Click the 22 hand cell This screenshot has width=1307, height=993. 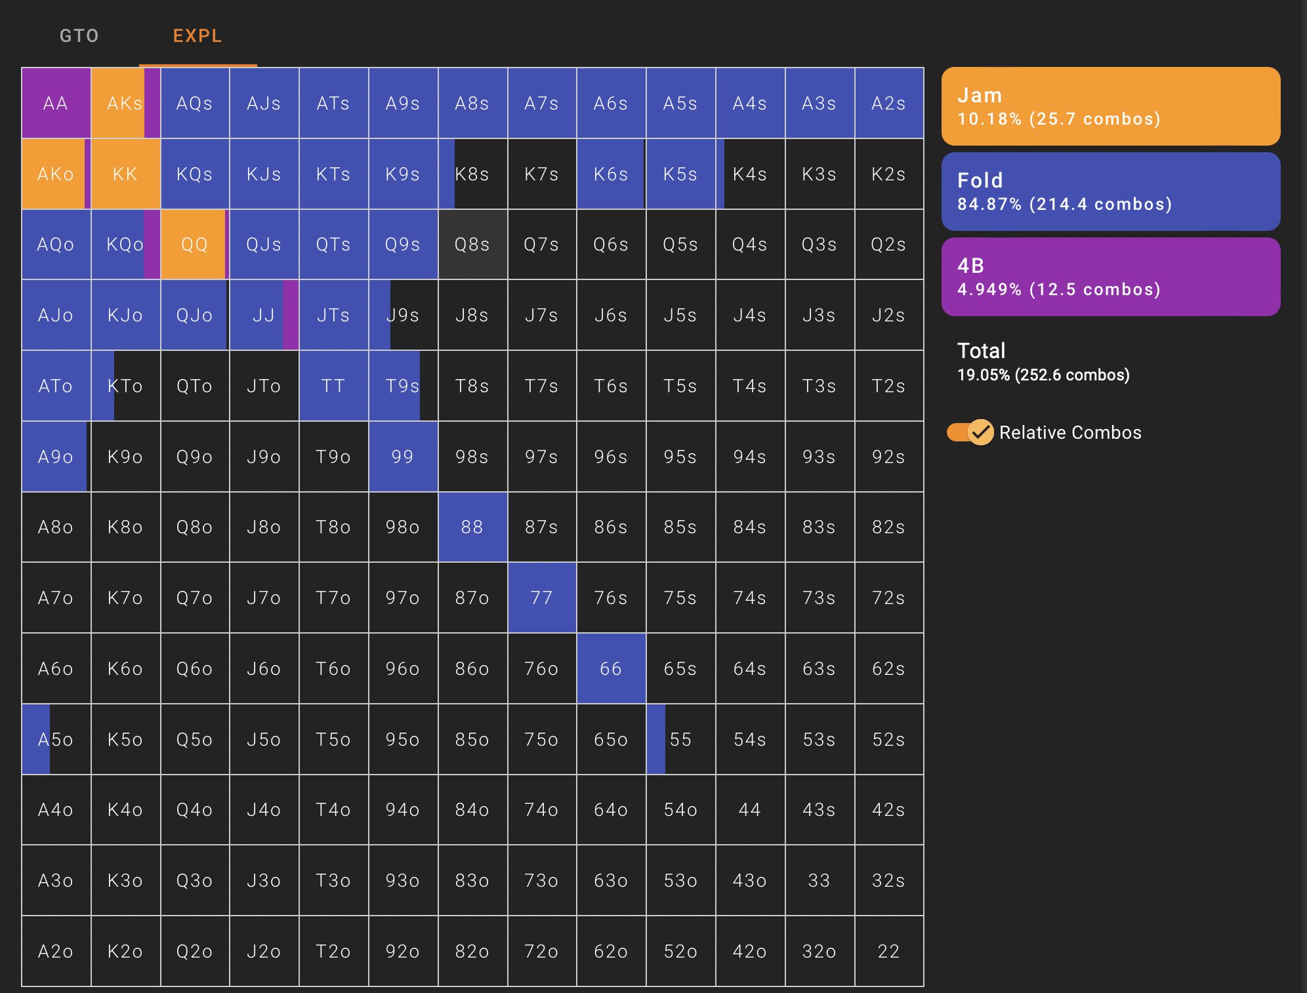point(888,951)
